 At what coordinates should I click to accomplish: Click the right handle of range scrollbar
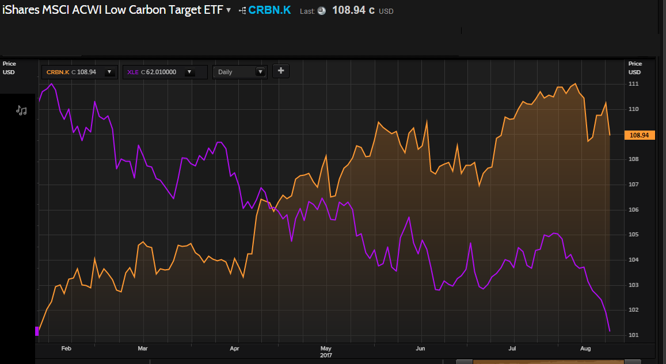633,362
